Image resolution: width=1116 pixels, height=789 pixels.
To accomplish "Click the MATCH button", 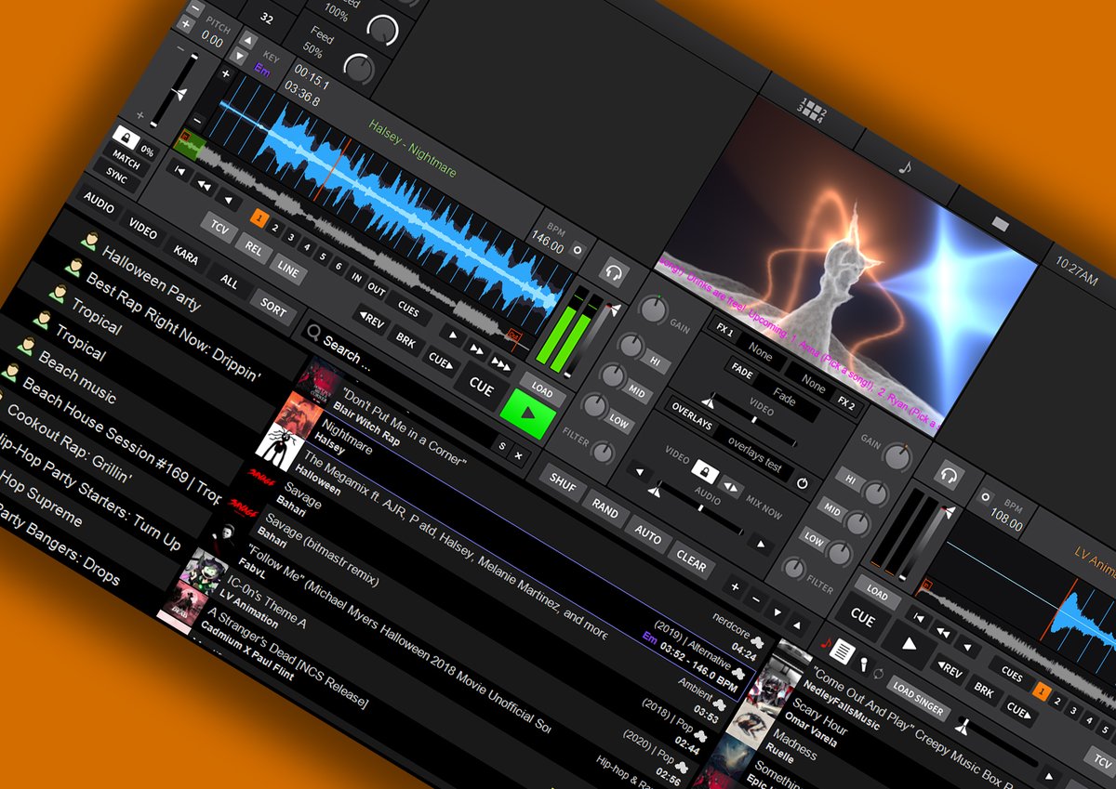I will (127, 162).
